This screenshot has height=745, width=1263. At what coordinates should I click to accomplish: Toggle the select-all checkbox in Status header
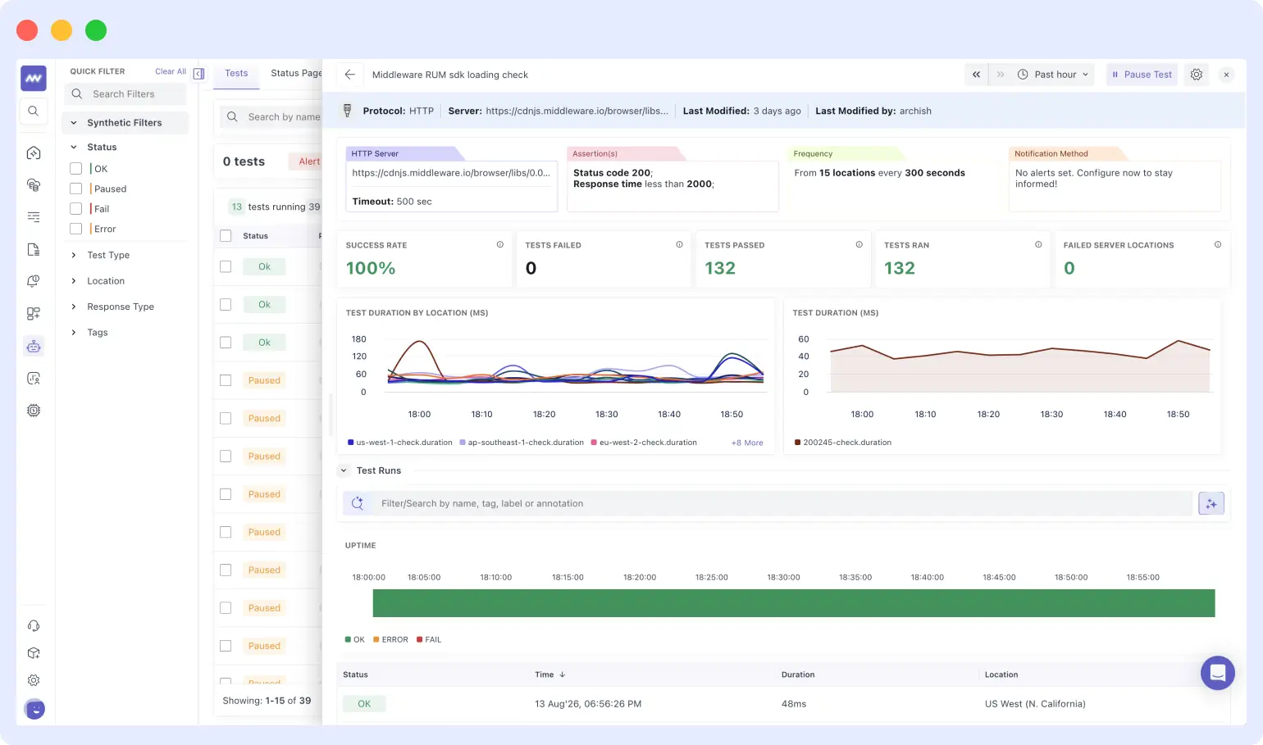[x=226, y=236]
